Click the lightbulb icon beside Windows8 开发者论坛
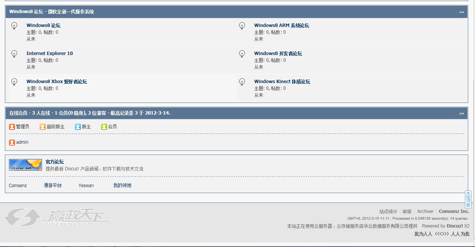This screenshot has height=247, width=475. (x=242, y=54)
